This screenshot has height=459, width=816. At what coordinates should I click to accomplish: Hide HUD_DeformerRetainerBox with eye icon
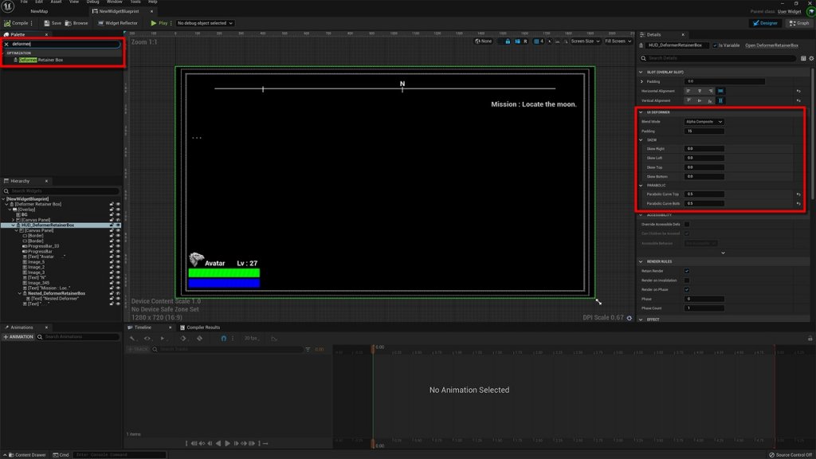click(118, 226)
